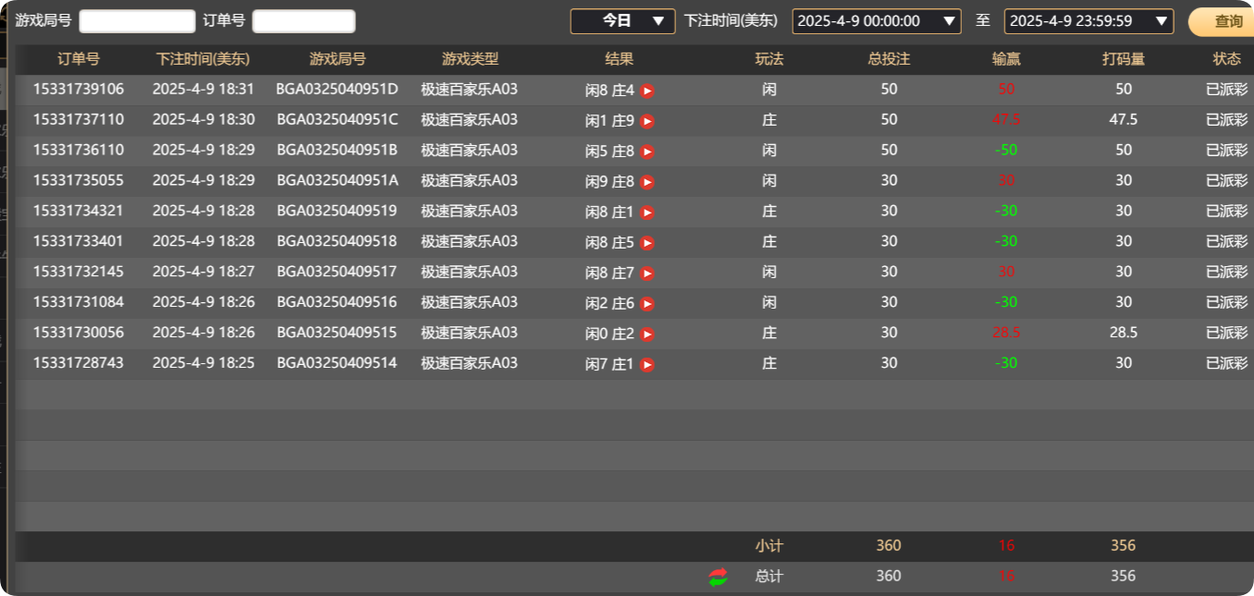
Task: Play replay icon on order 15331735055
Action: click(646, 180)
